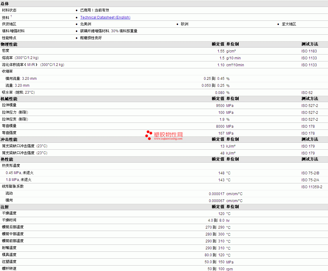Select the 80.0到 120 mold temperature
Screen dimensions: 328x271
coord(215,255)
